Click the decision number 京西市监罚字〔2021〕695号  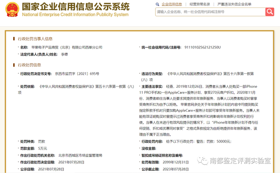tap(77, 74)
